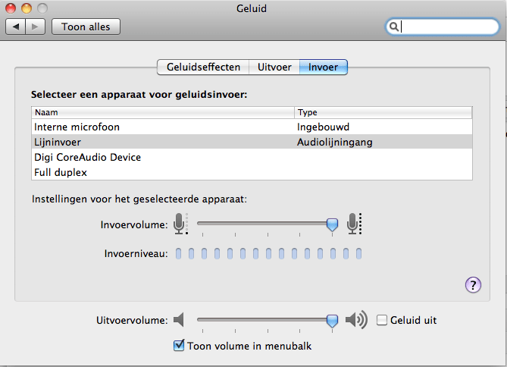Viewport: 507px width, 367px height.
Task: Click the forward arrow navigation button
Action: point(36,27)
